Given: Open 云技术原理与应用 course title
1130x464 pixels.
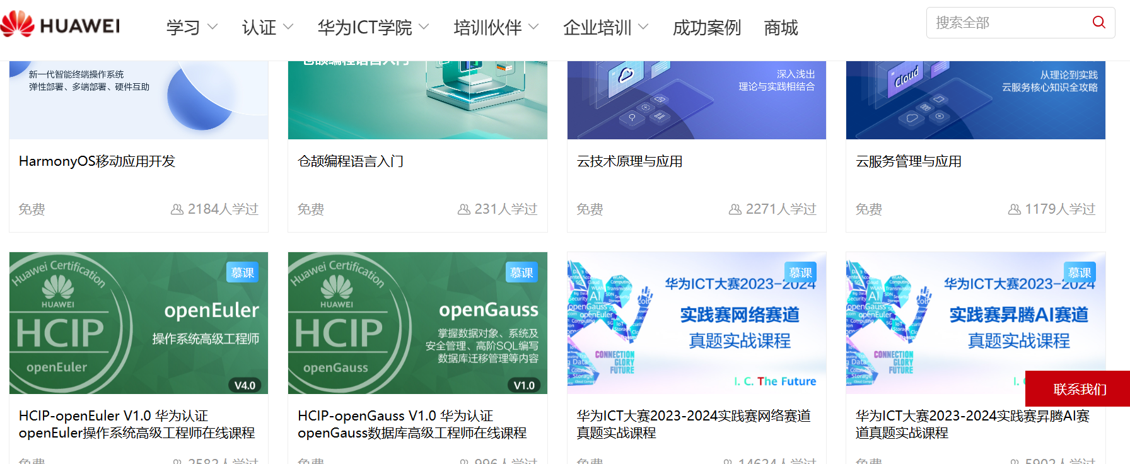Looking at the screenshot, I should [x=630, y=161].
